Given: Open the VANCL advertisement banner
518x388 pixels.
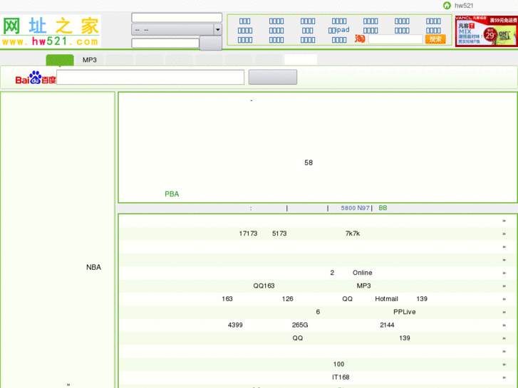Looking at the screenshot, I should pyautogui.click(x=486, y=31).
